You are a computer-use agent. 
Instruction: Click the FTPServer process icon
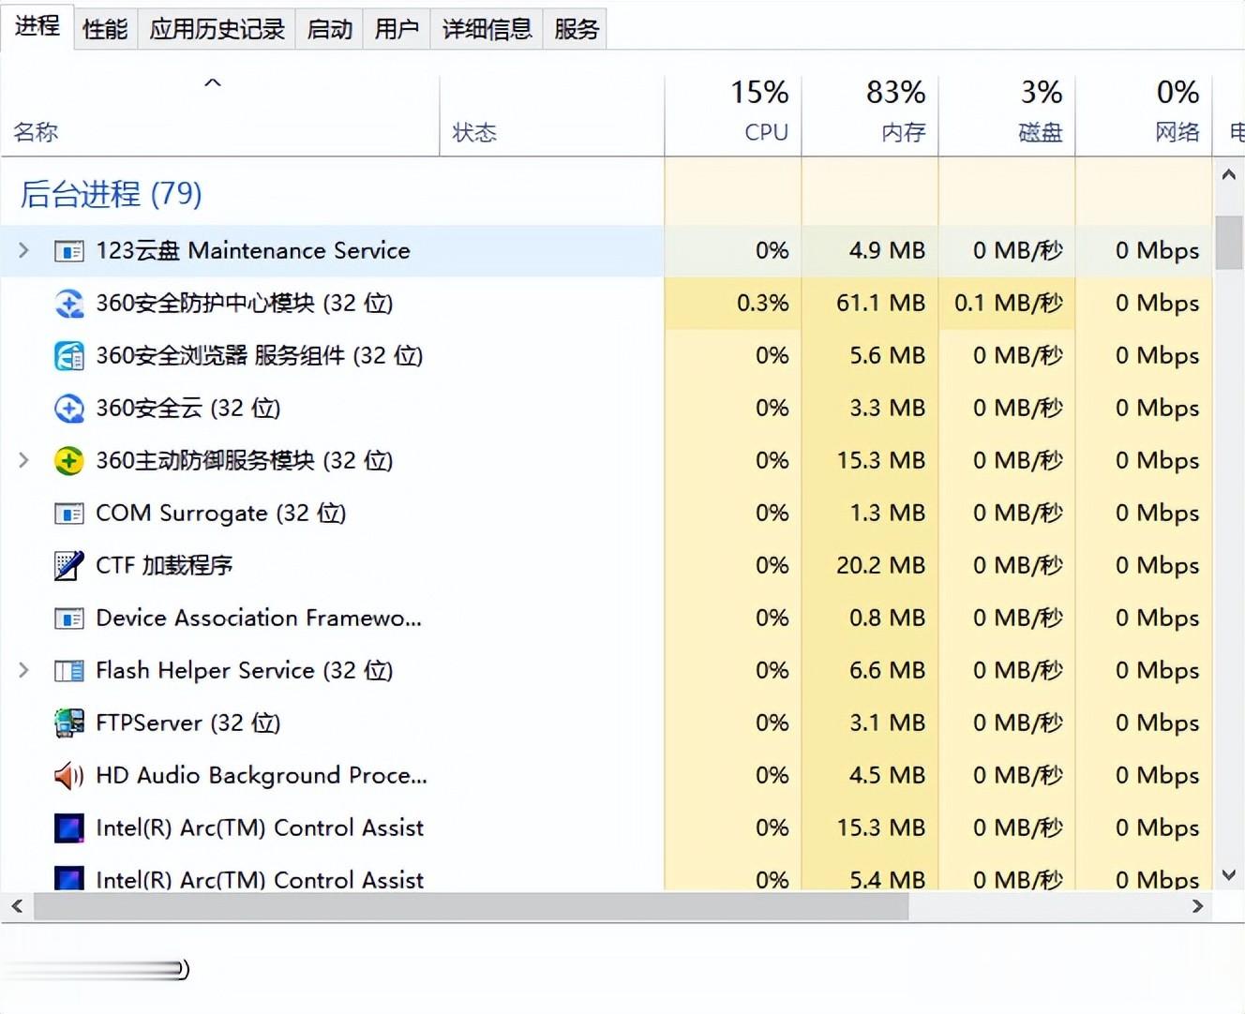coord(68,723)
